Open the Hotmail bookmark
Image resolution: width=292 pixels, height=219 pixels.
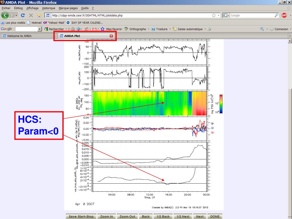[34, 23]
